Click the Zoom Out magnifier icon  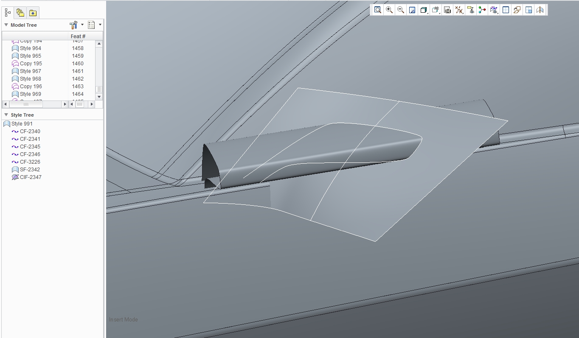click(x=400, y=10)
